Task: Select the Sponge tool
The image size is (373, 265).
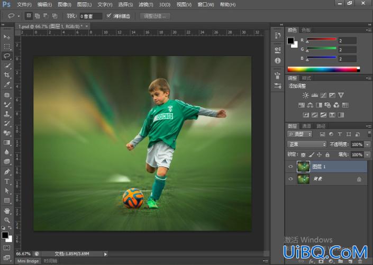Action: coord(7,161)
